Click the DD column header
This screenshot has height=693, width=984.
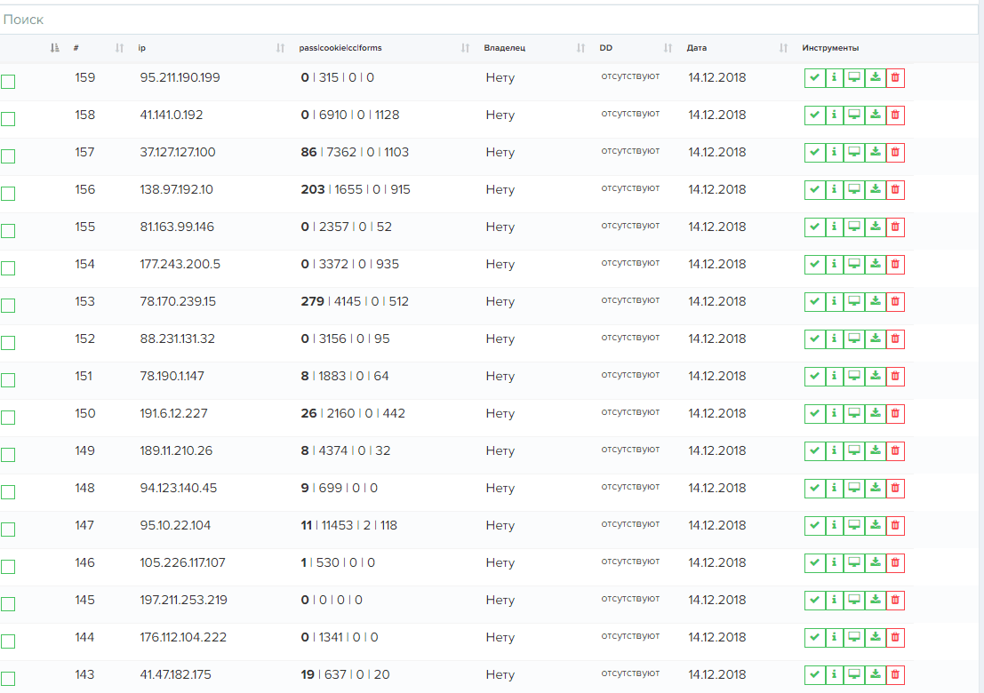[x=606, y=48]
